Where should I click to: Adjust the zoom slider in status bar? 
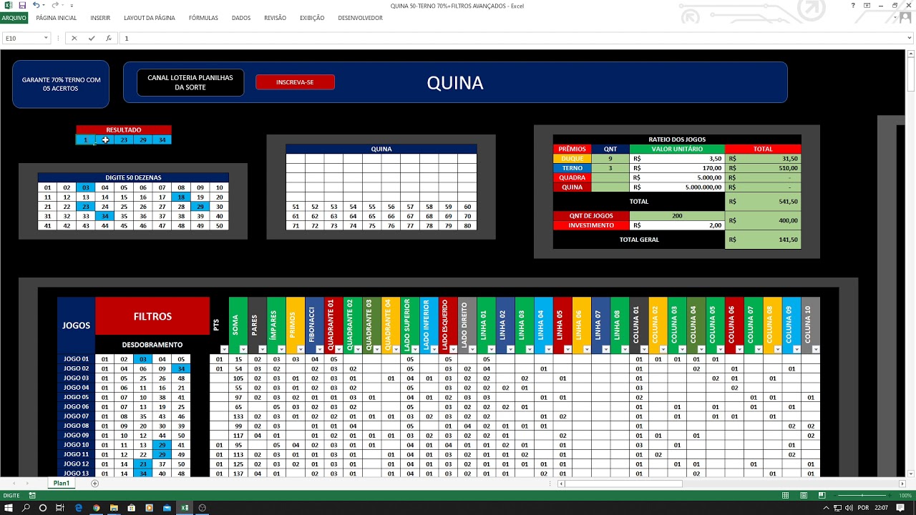click(x=861, y=495)
